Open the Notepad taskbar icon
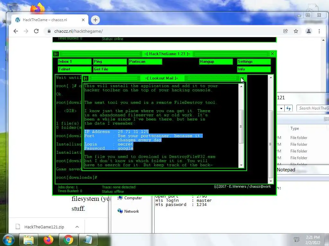The image size is (329, 246). tap(88, 240)
